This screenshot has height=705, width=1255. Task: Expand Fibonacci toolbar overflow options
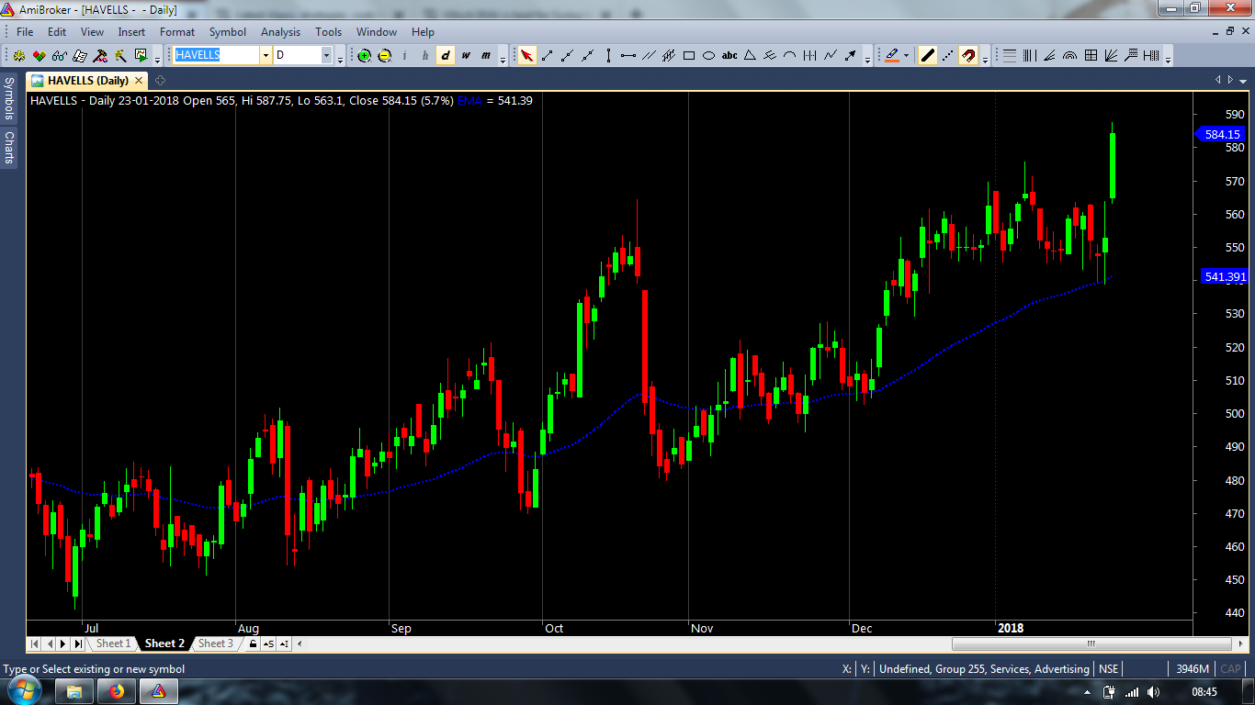tap(1168, 58)
